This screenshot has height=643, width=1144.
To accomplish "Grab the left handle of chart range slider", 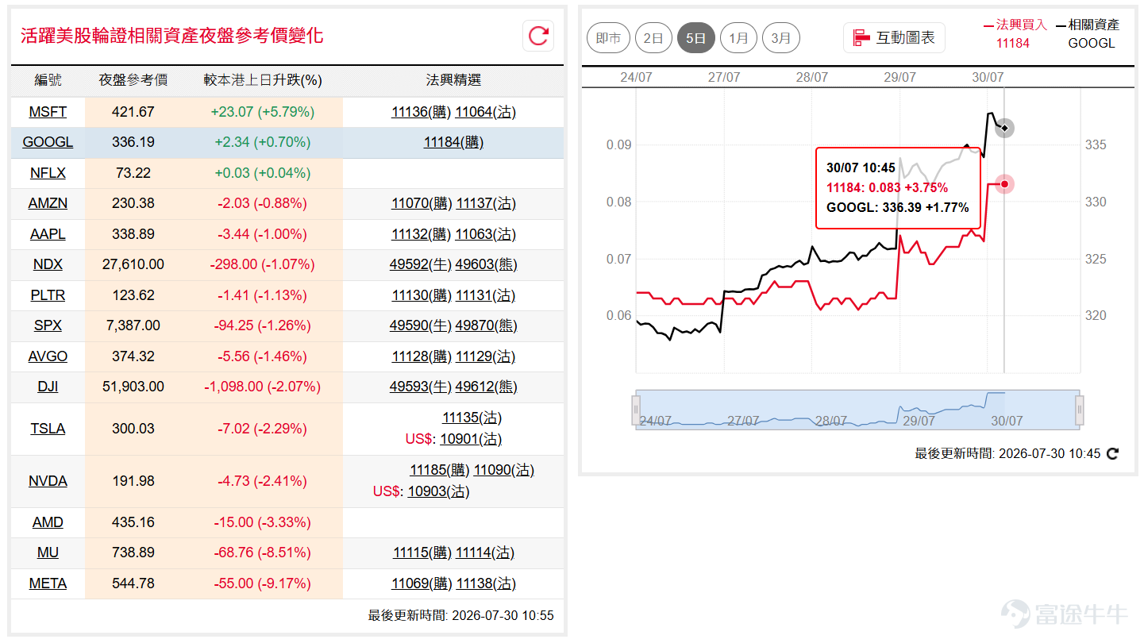I will click(635, 410).
